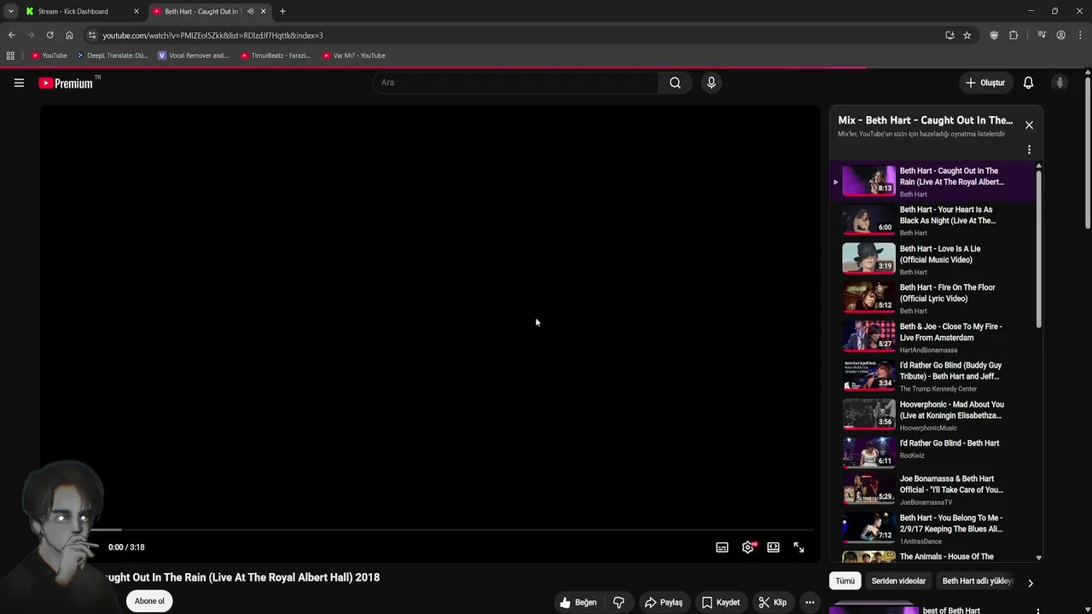The height and width of the screenshot is (614, 1092).
Task: Open the YouTube hamburger guide menu
Action: (19, 83)
